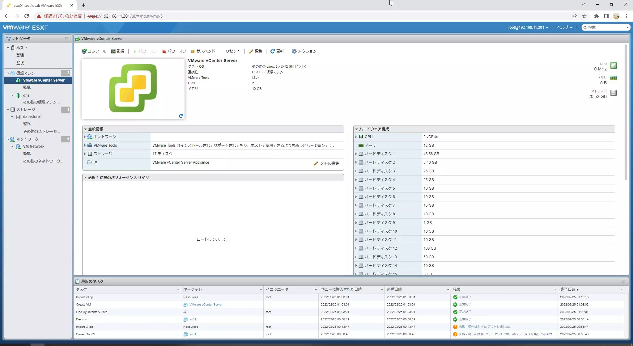Open the vc01 link in Power On VM row
This screenshot has width=633, height=346.
[x=193, y=334]
